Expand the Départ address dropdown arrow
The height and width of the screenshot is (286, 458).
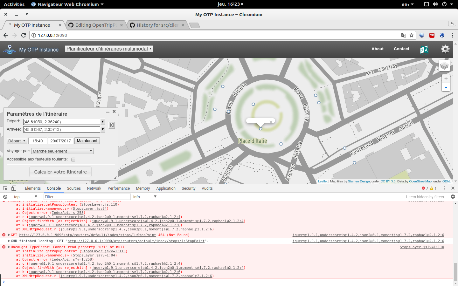point(103,122)
